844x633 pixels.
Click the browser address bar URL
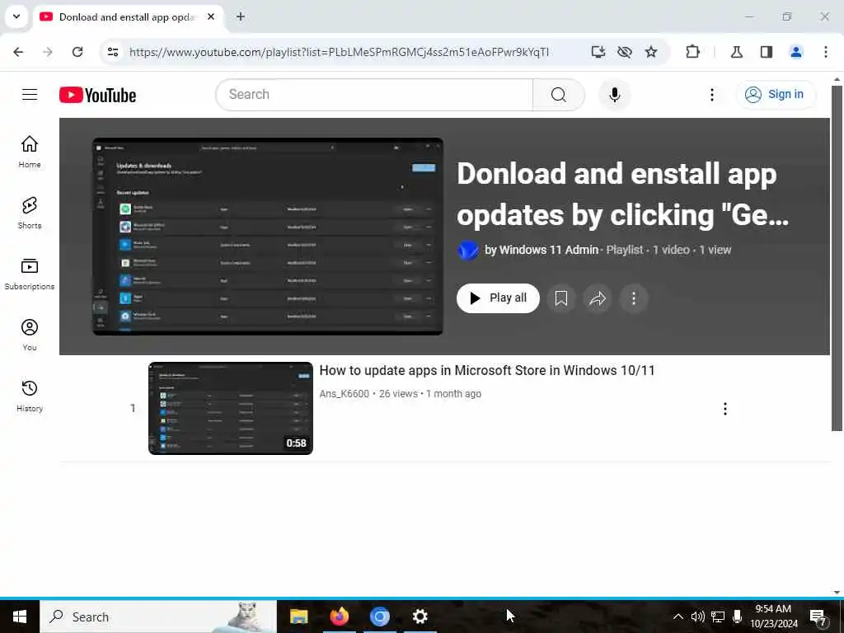click(339, 52)
